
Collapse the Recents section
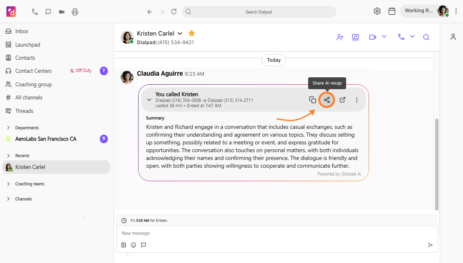(8, 155)
